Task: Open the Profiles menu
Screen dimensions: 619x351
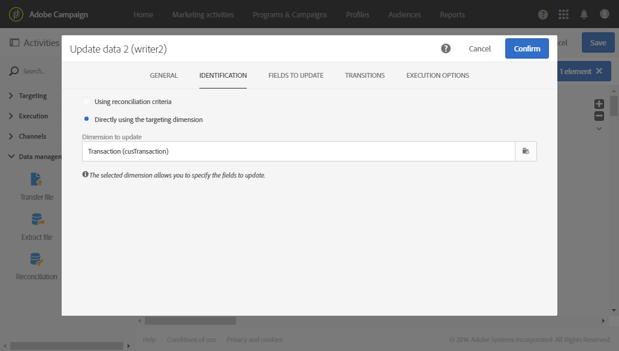Action: [357, 14]
